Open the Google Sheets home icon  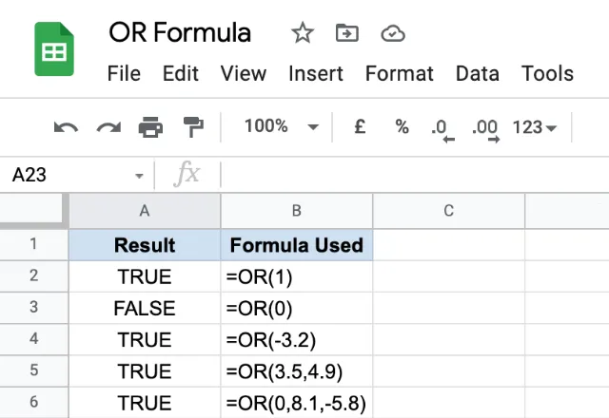tap(54, 48)
